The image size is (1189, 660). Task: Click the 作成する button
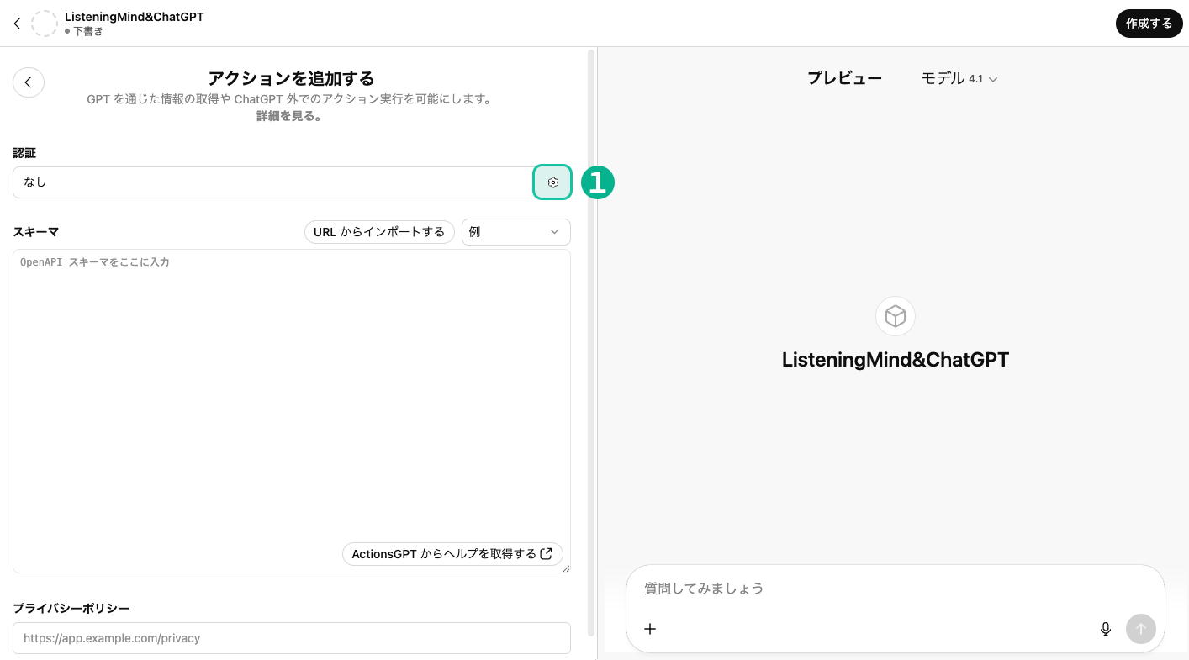click(1149, 24)
